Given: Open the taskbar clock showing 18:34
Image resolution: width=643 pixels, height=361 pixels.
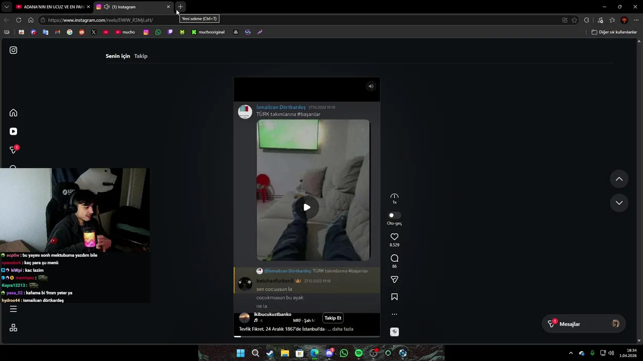Looking at the screenshot, I should pyautogui.click(x=628, y=353).
